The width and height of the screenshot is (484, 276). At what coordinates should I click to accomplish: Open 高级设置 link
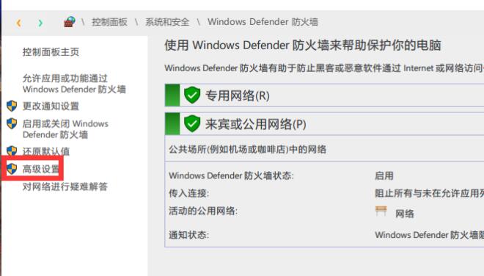pyautogui.click(x=41, y=169)
